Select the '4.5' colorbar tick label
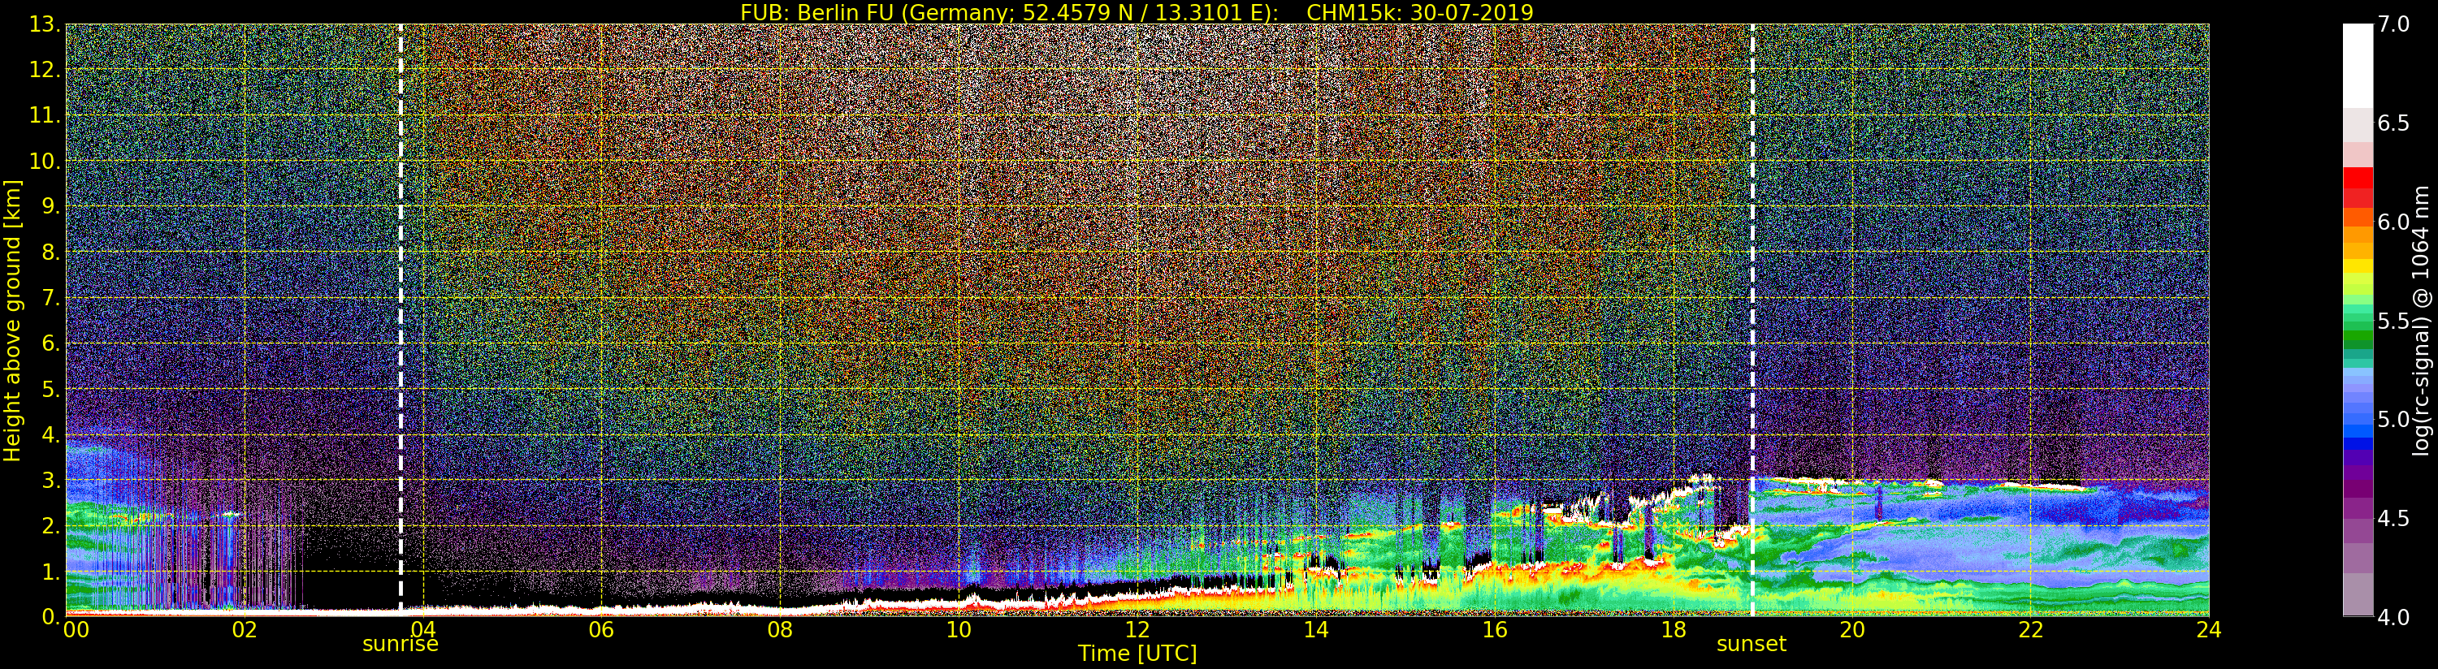 click(x=2393, y=519)
